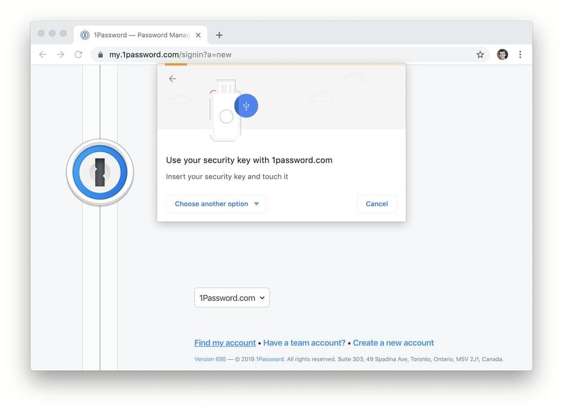Open a new tab with the plus button

220,35
